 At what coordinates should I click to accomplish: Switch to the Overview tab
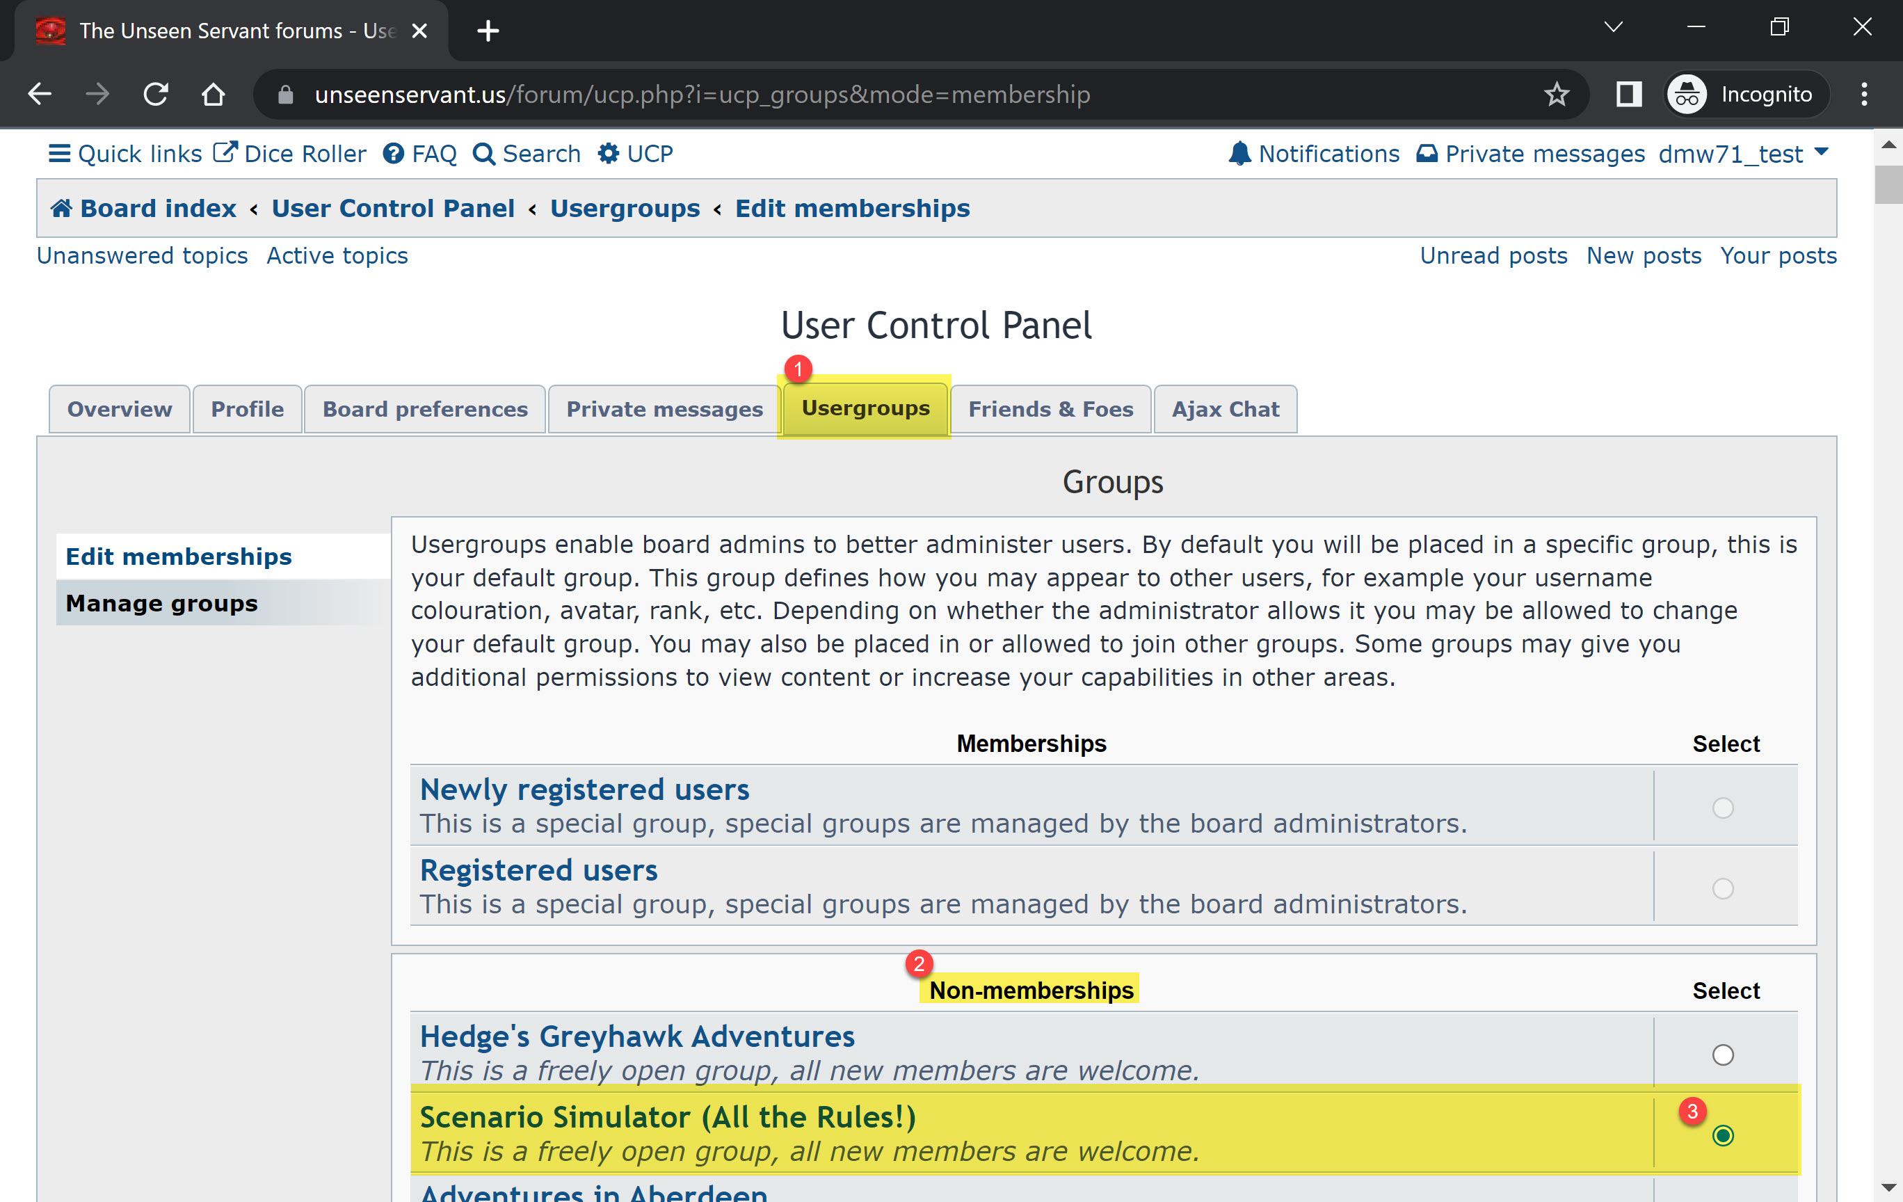coord(120,409)
